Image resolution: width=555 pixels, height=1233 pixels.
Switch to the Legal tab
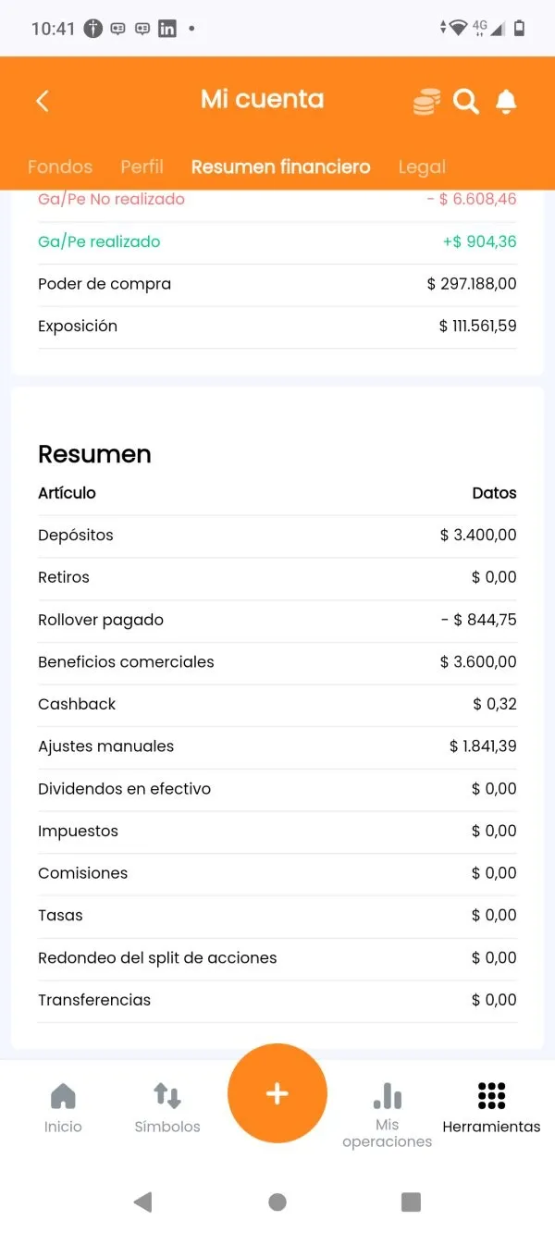click(422, 167)
